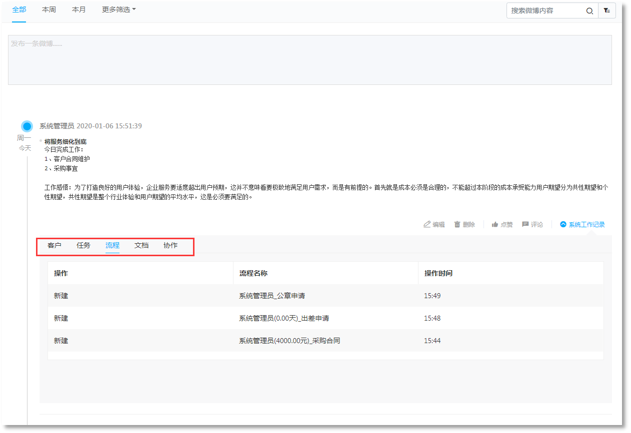Viewport: 631px width, 433px height.
Task: Open the advanced filter icon button
Action: (x=606, y=10)
